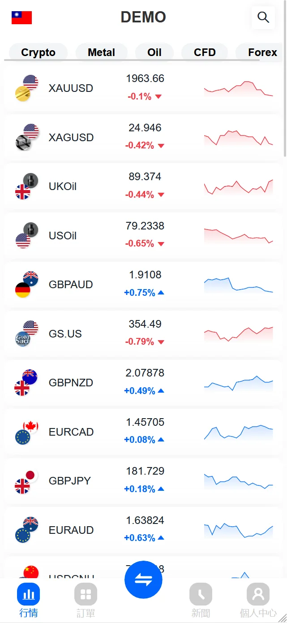Switch to the Oil tab
The height and width of the screenshot is (623, 287).
154,52
